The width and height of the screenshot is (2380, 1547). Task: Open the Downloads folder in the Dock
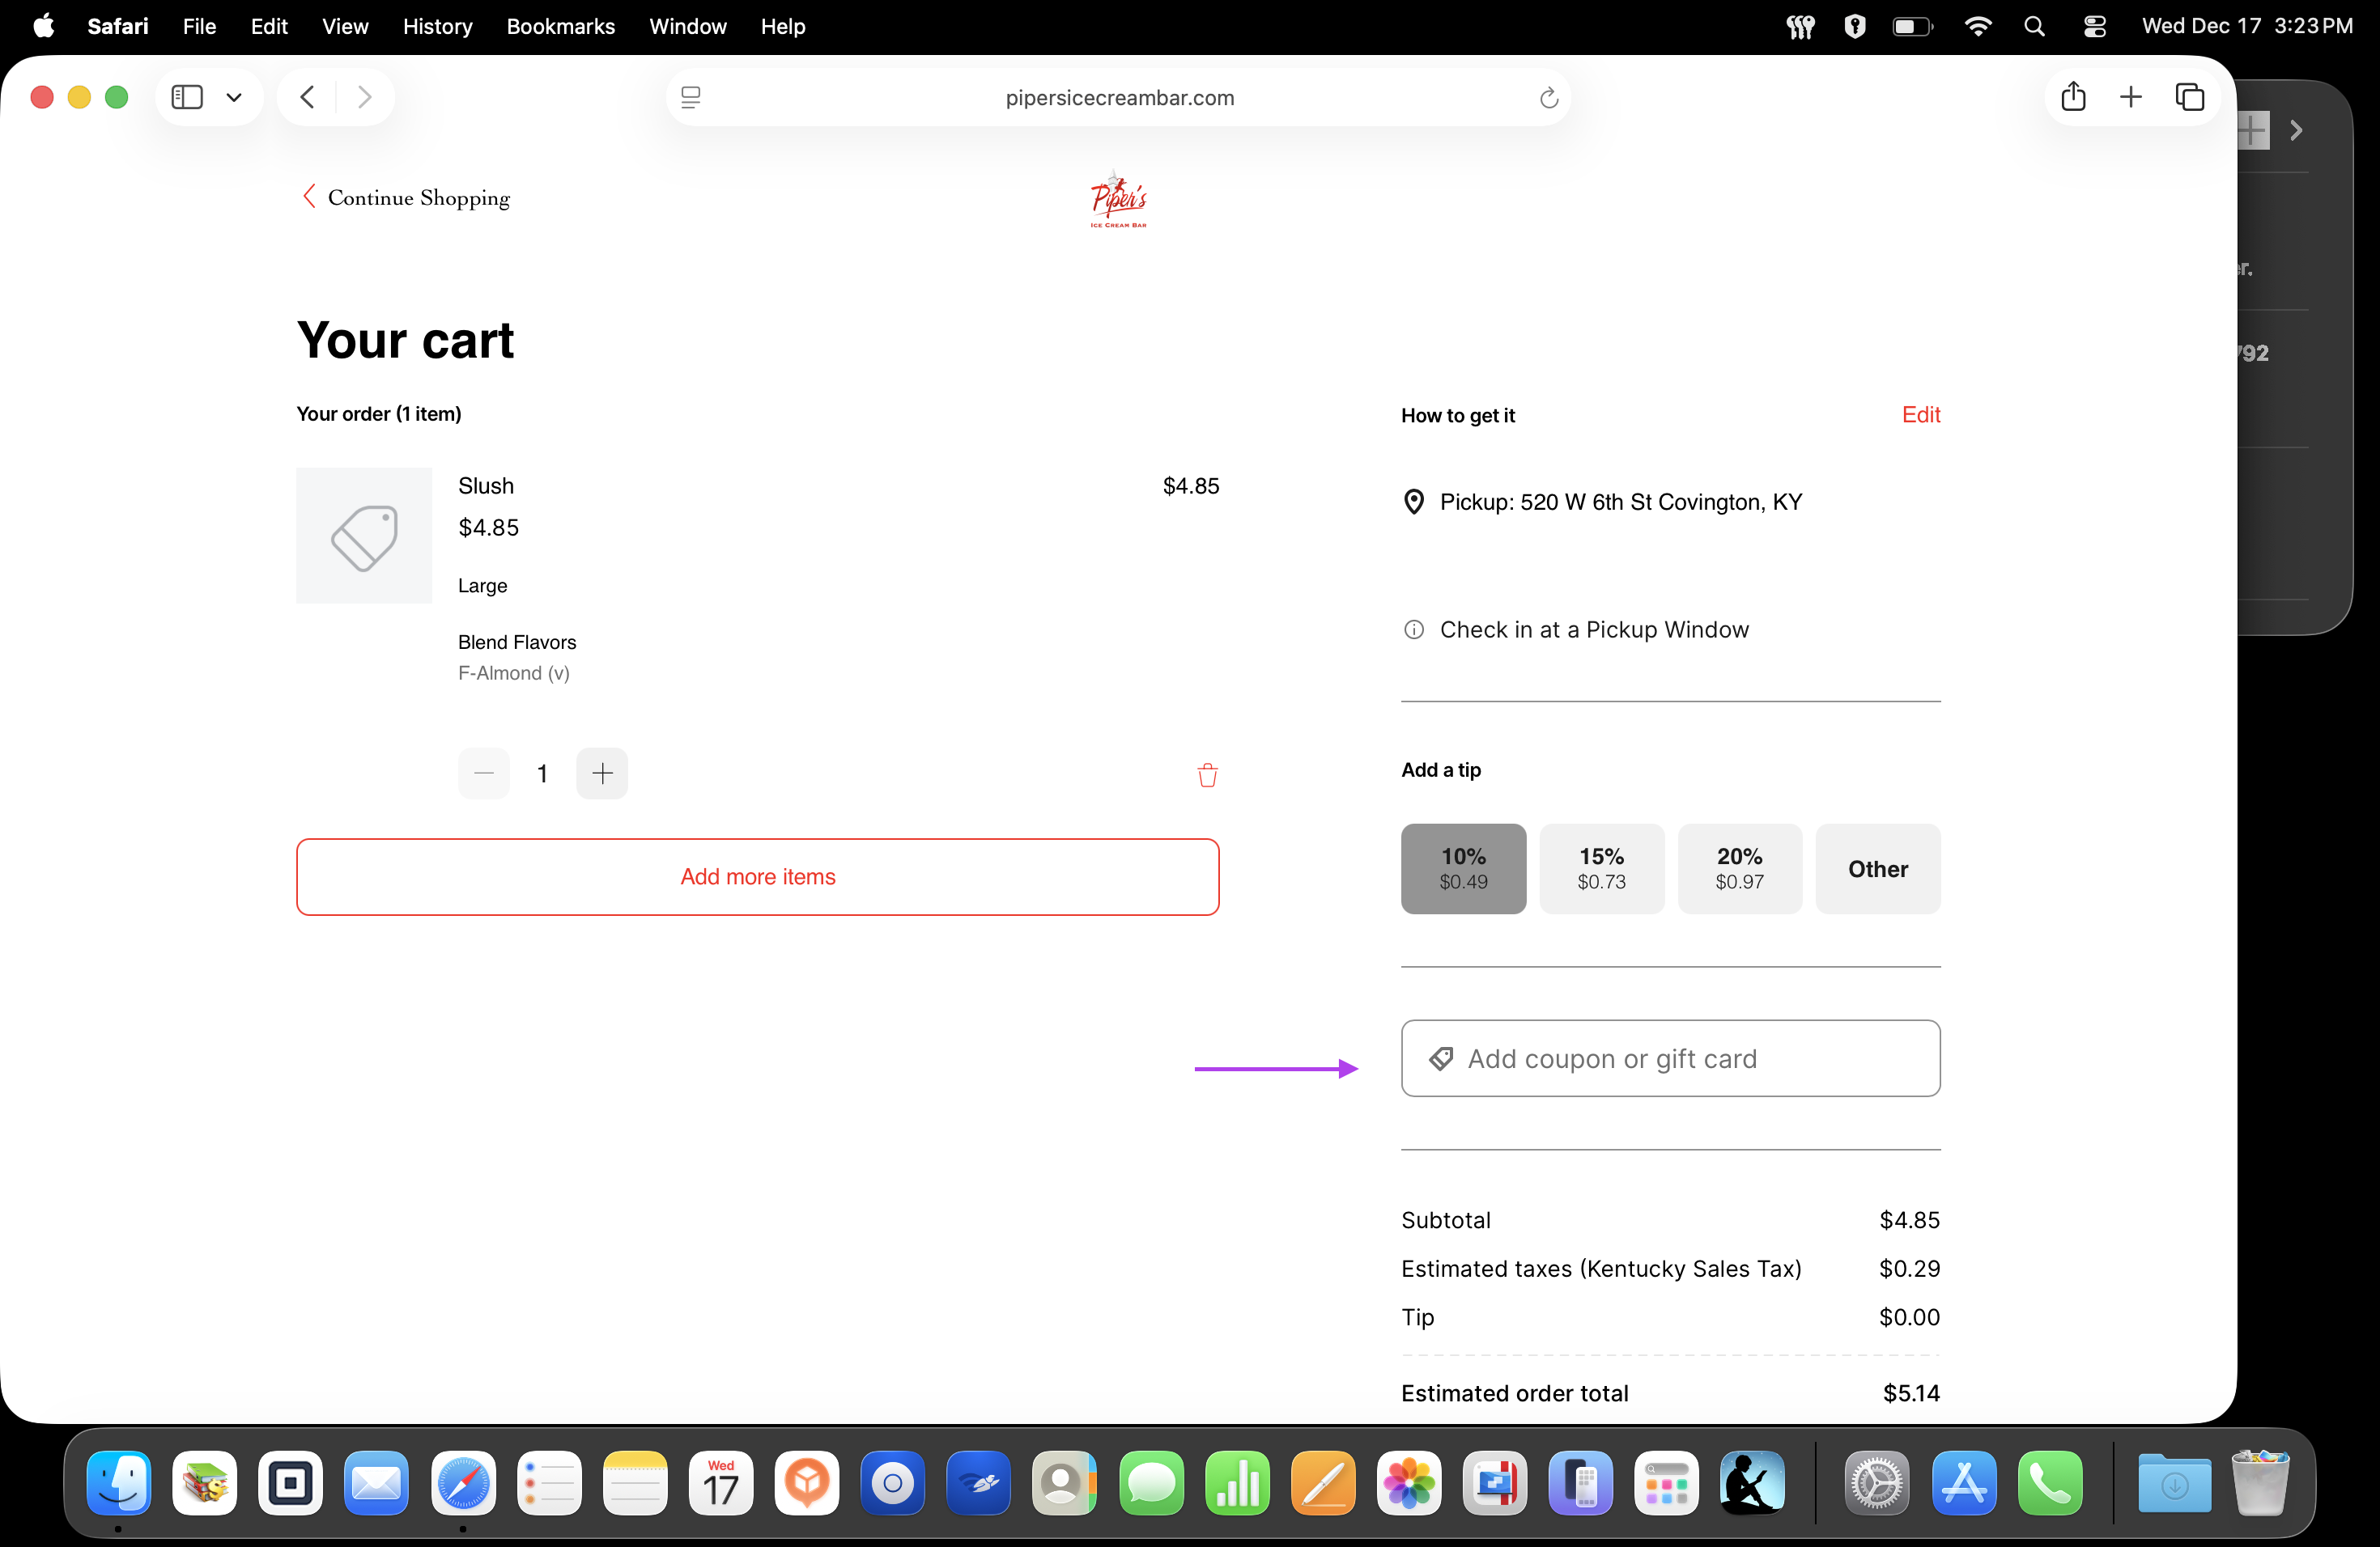click(2174, 1482)
